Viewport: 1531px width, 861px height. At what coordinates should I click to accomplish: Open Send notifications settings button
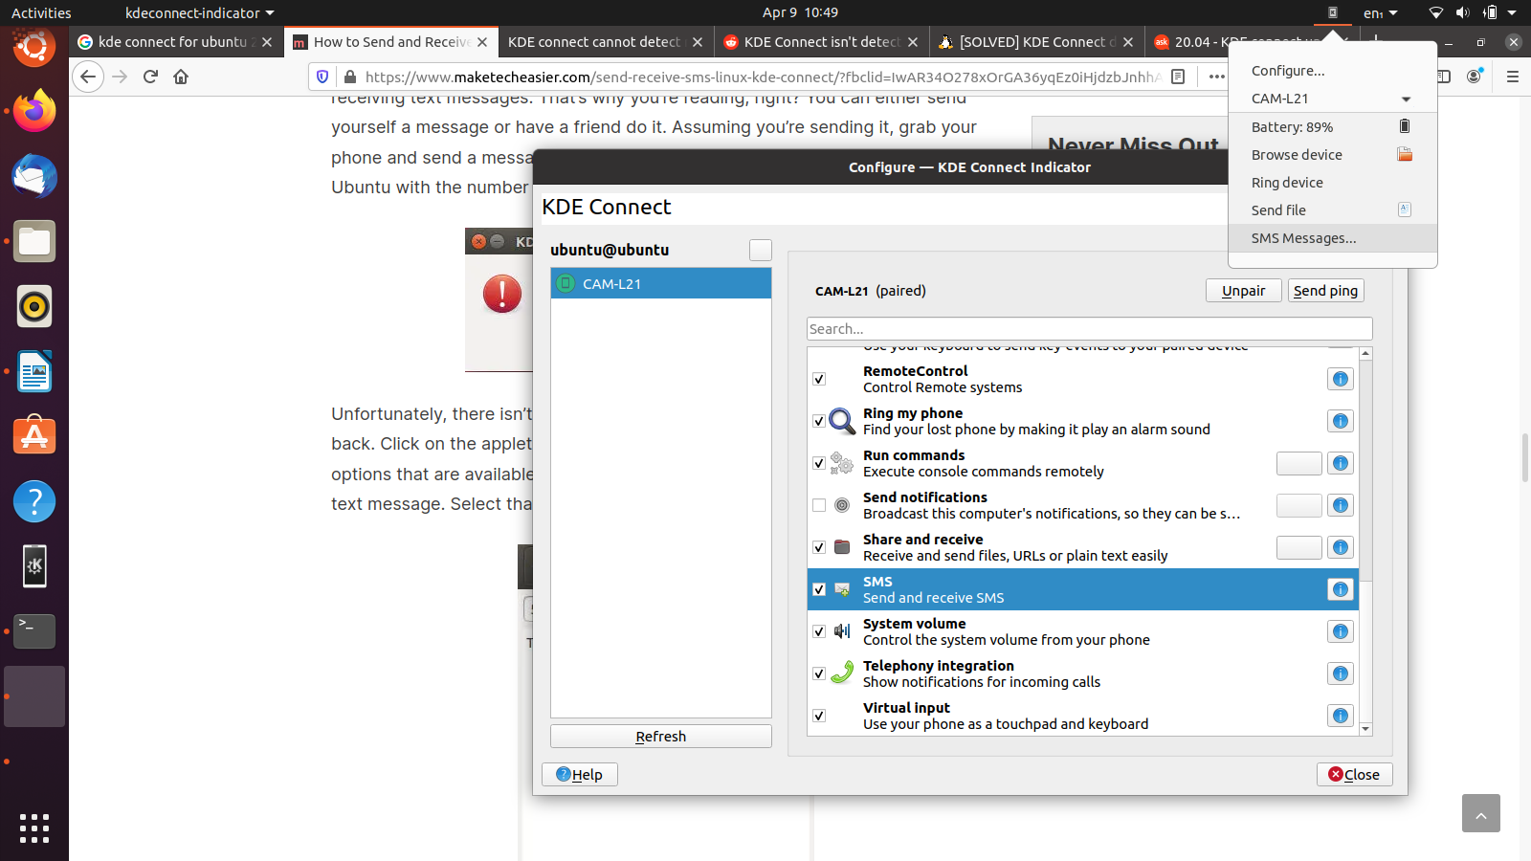tap(1299, 505)
